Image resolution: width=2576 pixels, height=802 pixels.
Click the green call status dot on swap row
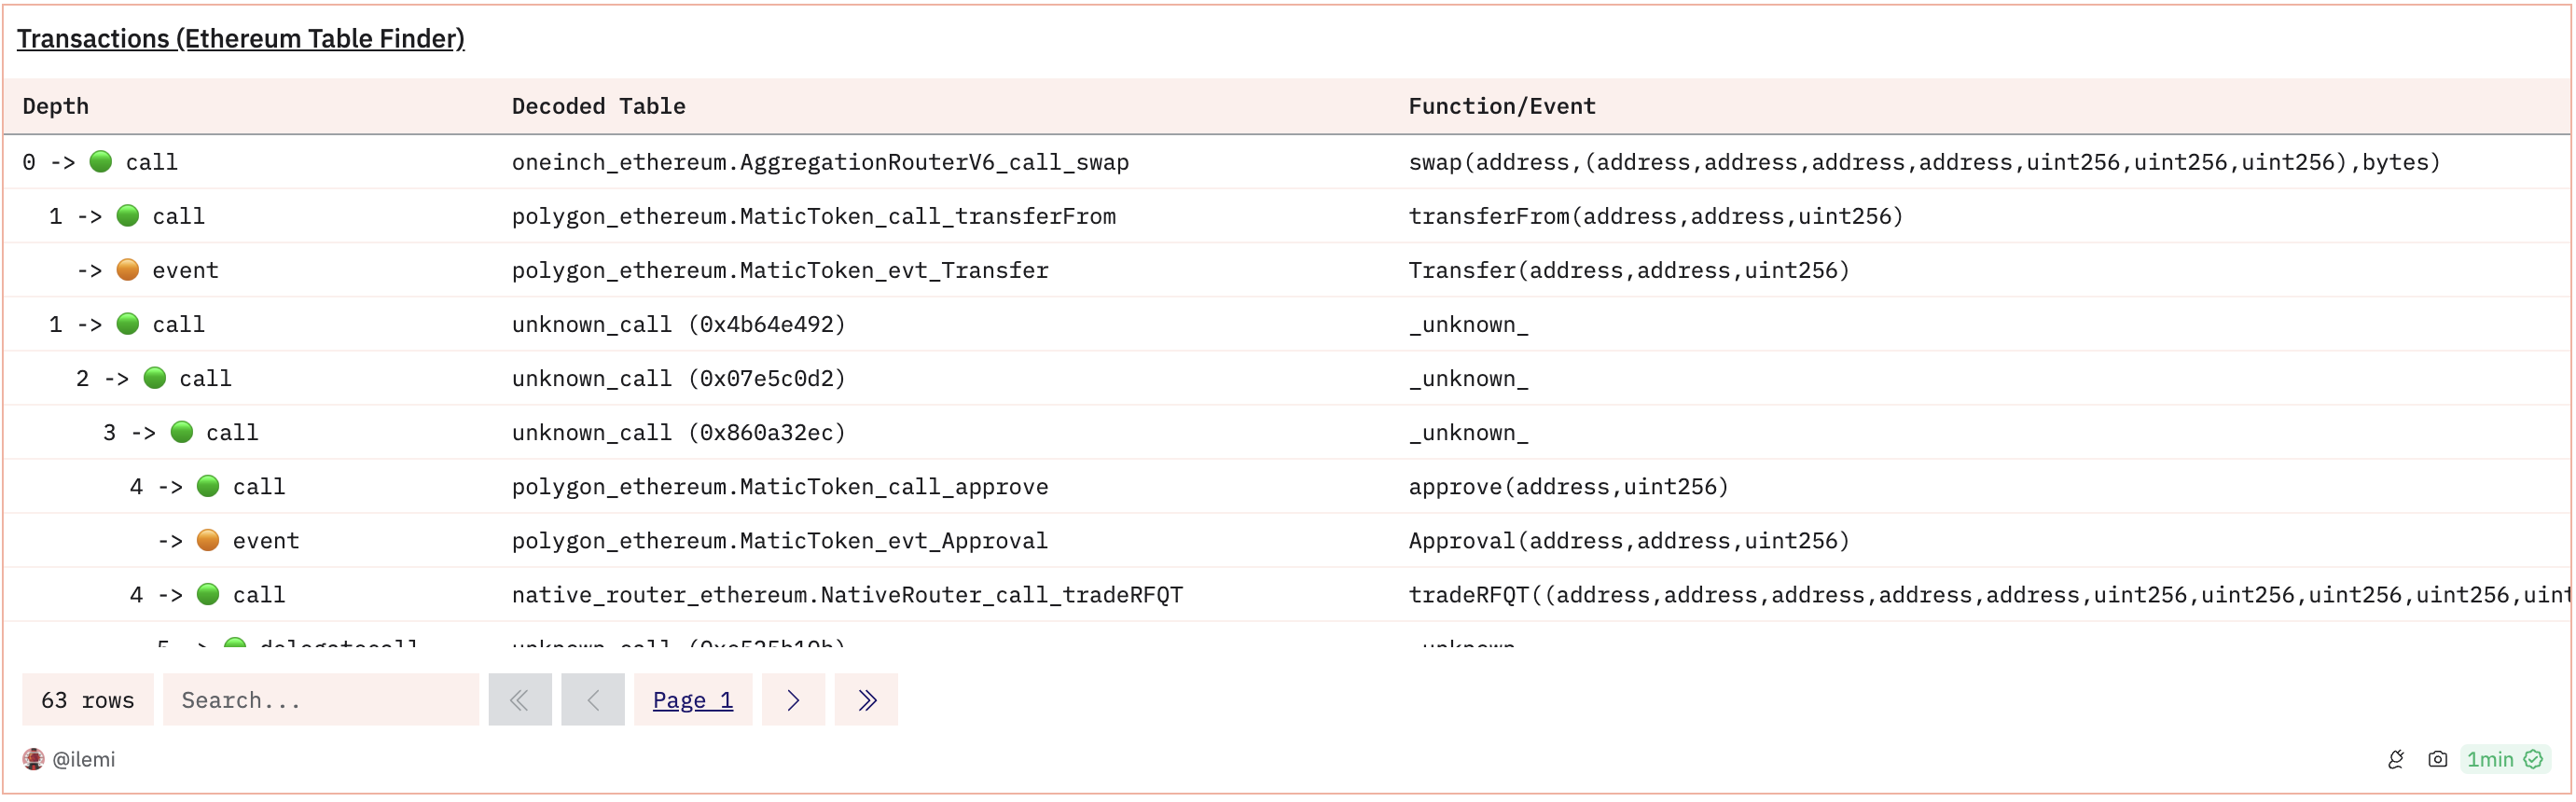(101, 161)
